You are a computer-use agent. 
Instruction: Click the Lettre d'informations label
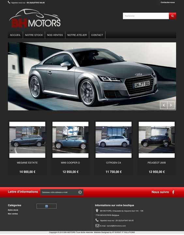pyautogui.click(x=23, y=192)
